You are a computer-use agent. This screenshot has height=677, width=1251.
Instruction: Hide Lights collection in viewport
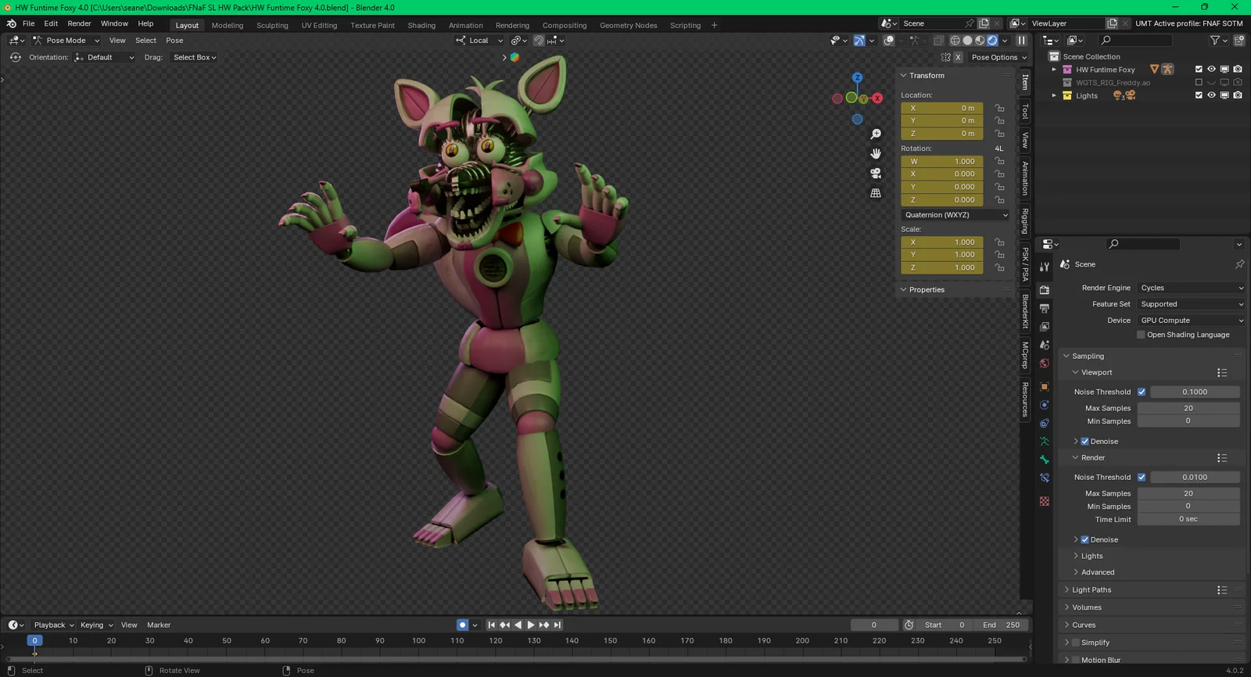[x=1211, y=95]
